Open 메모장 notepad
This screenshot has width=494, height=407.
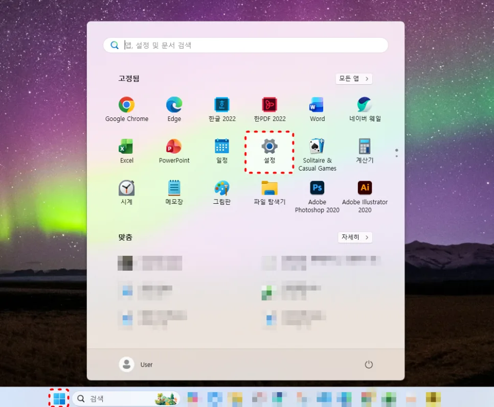[174, 188]
